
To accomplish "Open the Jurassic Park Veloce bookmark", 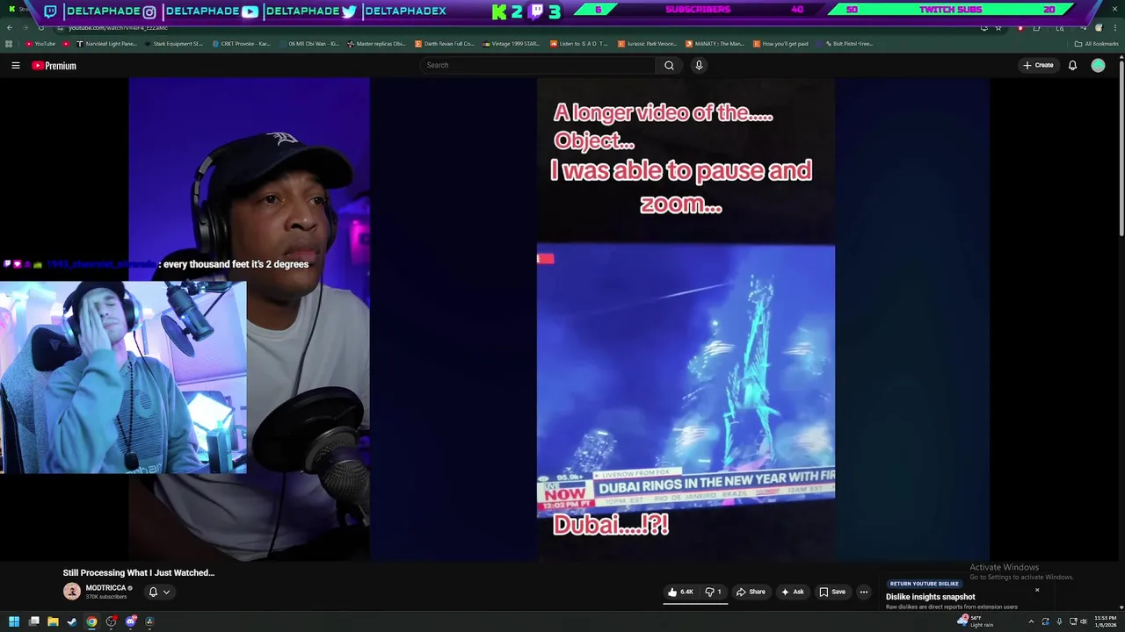I will pos(647,44).
